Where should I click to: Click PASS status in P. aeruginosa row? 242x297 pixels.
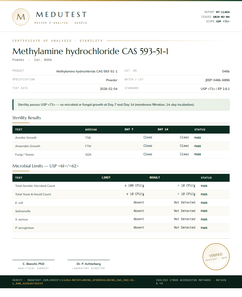pos(204,228)
